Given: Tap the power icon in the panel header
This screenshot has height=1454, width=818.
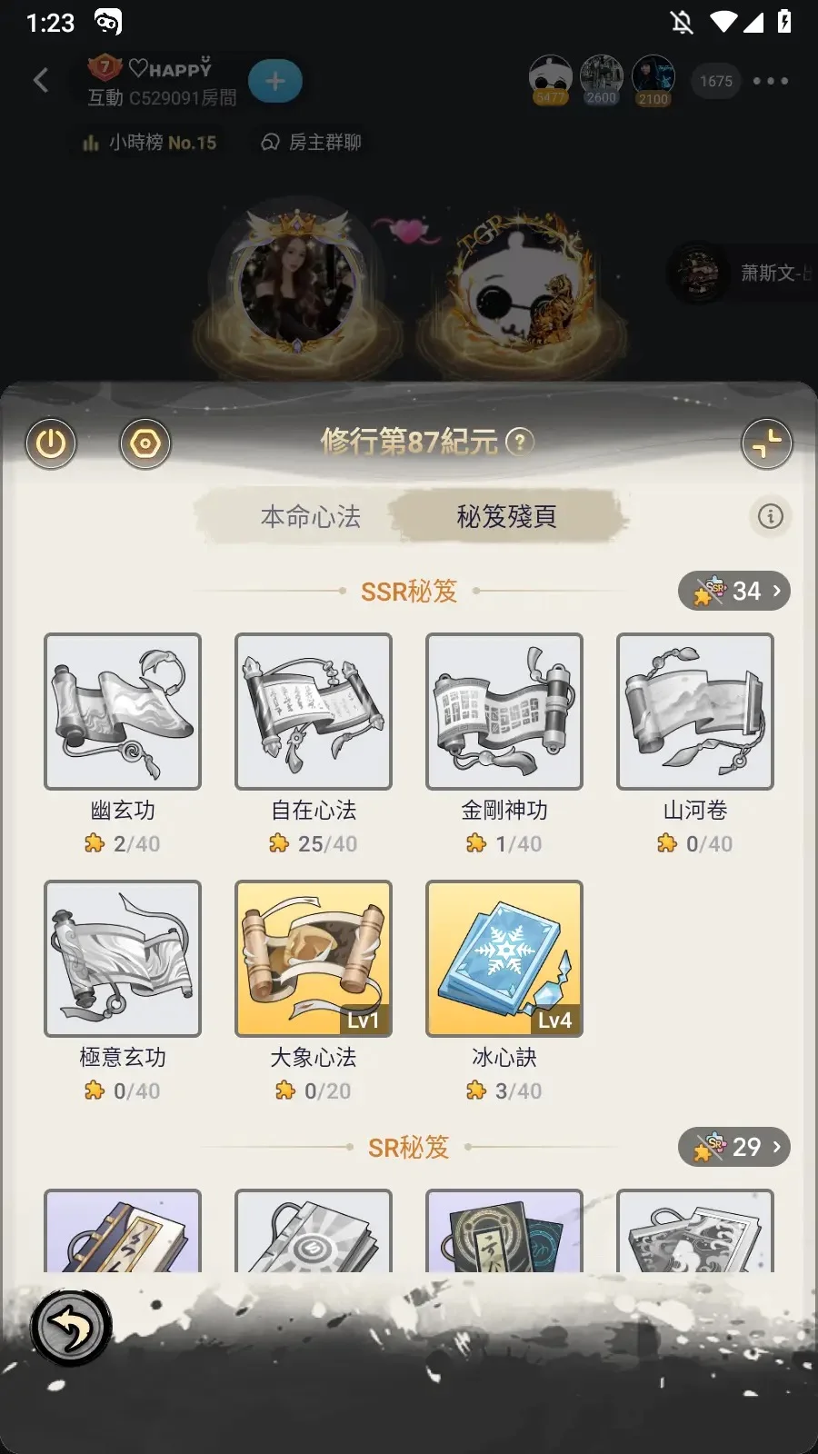Looking at the screenshot, I should click(x=51, y=443).
